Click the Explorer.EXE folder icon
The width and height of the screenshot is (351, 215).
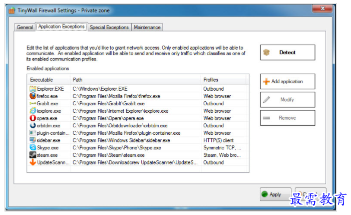[x=33, y=89]
